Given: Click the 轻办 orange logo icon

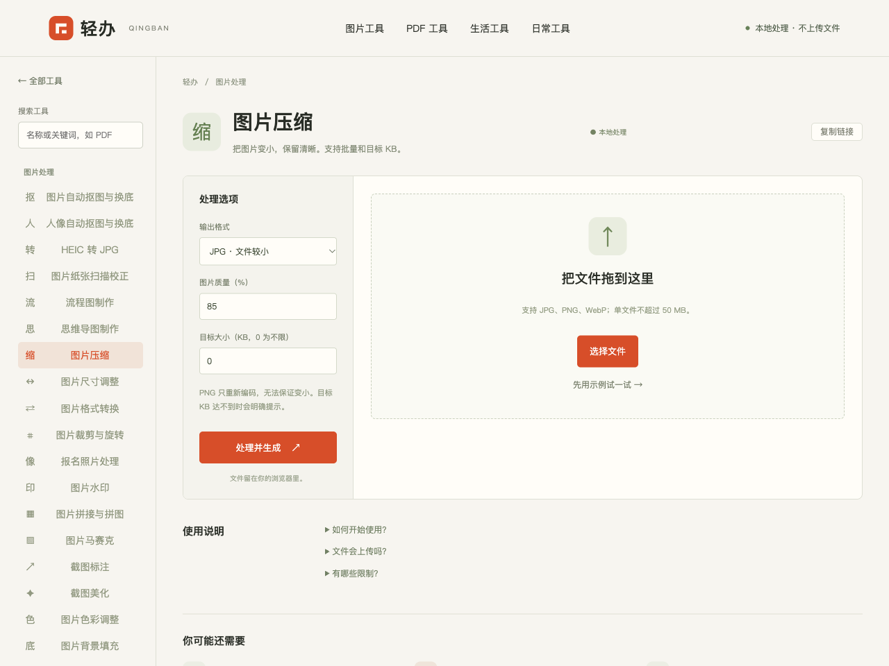Looking at the screenshot, I should 61,28.
